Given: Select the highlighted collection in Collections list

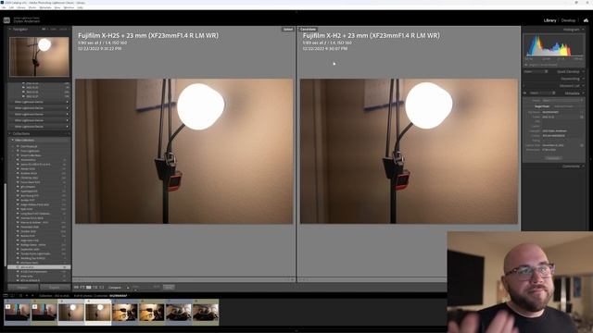Looking at the screenshot, I should point(39,267).
